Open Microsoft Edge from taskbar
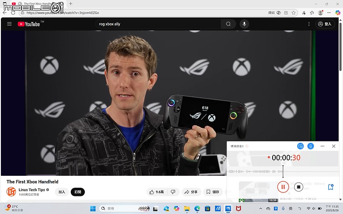This screenshot has width=343, height=214. coord(197,209)
